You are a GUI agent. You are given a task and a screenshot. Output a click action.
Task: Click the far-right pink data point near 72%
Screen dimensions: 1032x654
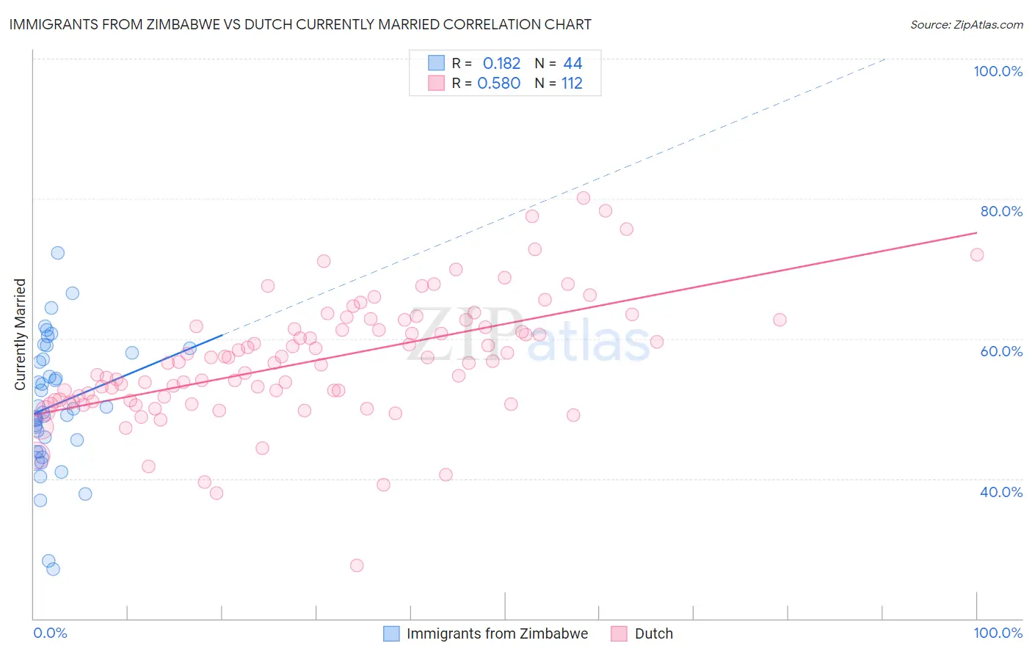[977, 254]
